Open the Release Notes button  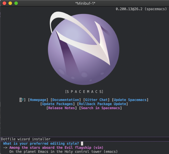62,108
